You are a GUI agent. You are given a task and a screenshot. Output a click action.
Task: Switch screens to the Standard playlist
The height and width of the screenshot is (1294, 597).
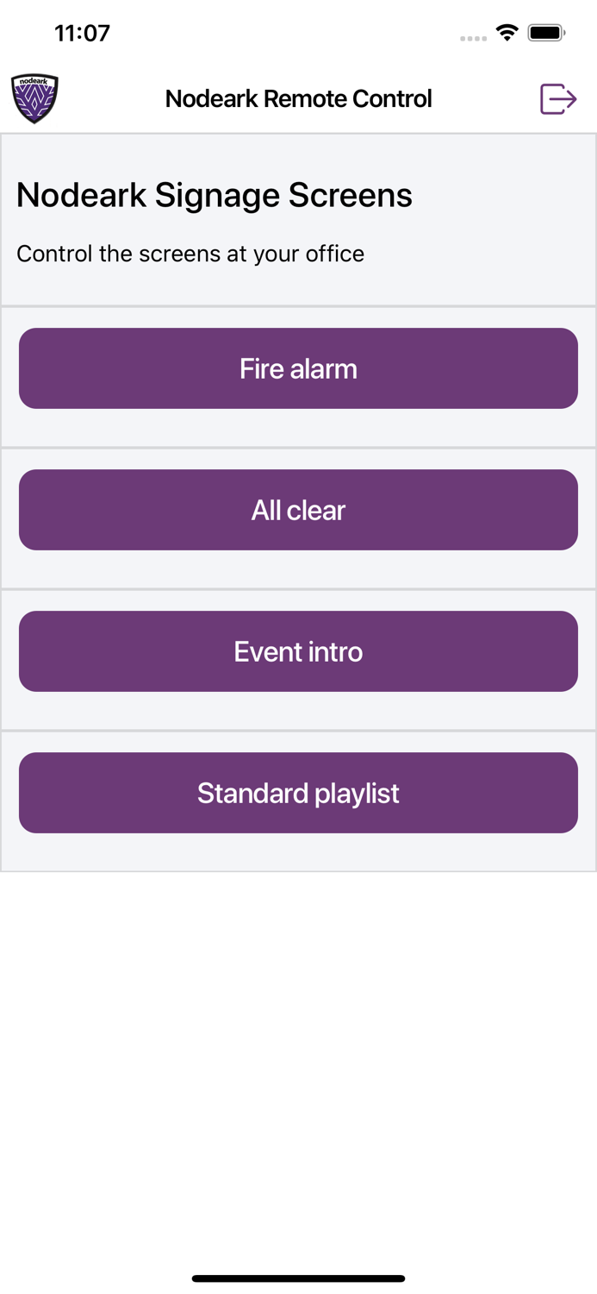pyautogui.click(x=298, y=792)
